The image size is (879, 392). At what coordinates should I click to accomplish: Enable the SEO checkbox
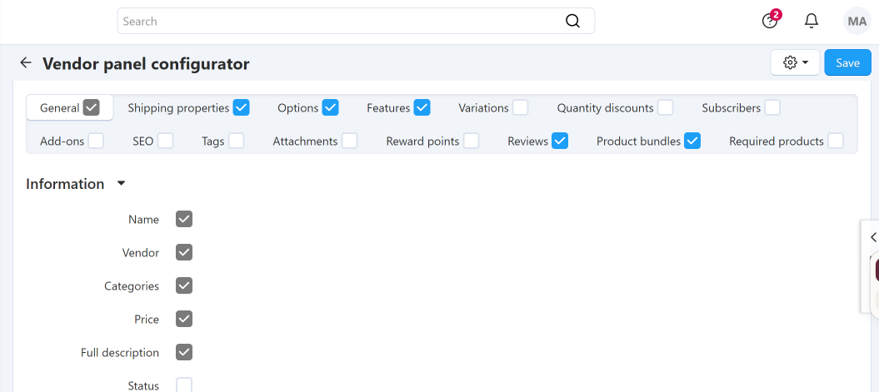point(165,141)
